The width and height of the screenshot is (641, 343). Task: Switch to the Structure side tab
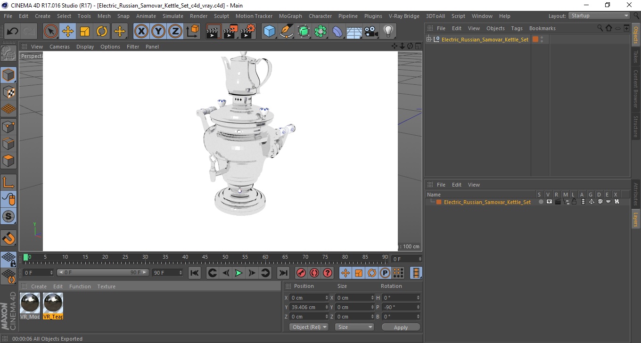635,126
